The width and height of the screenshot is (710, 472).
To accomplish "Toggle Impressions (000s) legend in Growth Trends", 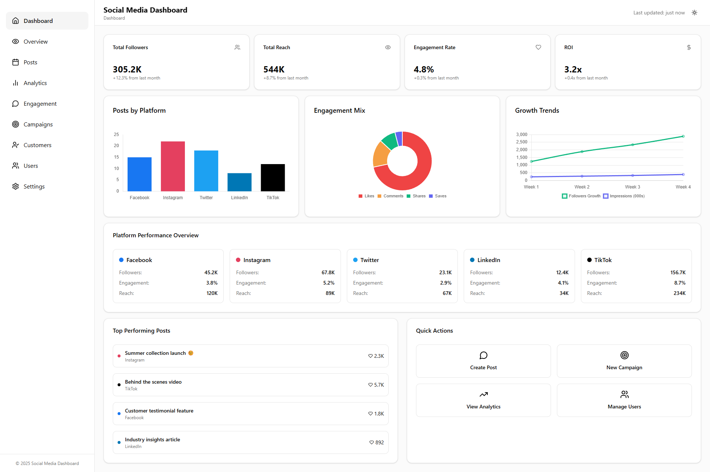I will coord(624,196).
